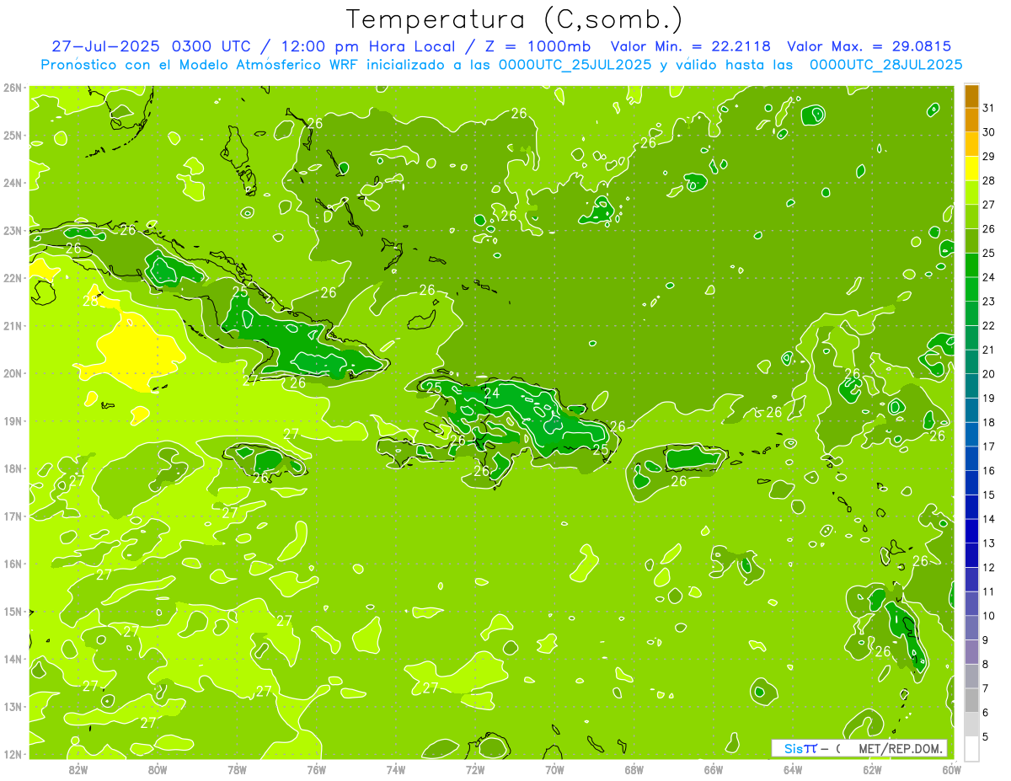Image resolution: width=1011 pixels, height=781 pixels.
Task: Click "Valor Min. = 22.2118" text
Action: [x=690, y=46]
